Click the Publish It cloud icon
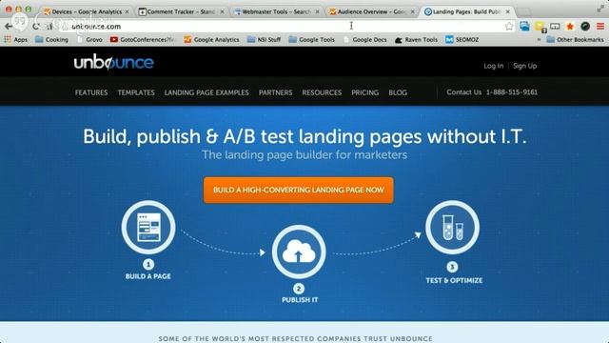This screenshot has height=343, width=609. click(299, 252)
